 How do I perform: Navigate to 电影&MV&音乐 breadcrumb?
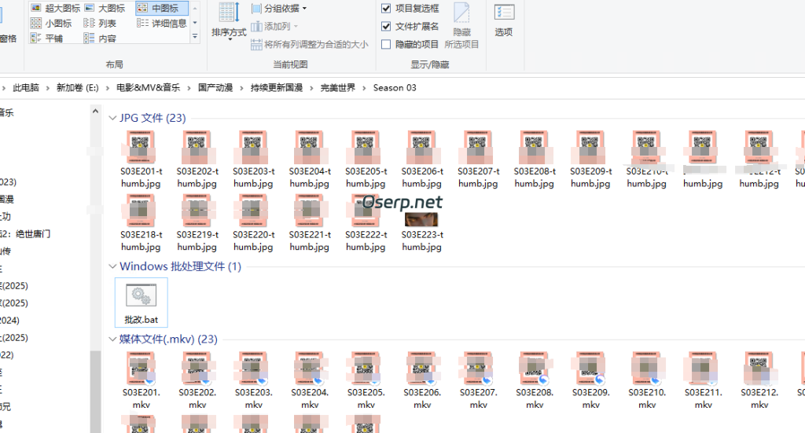(148, 88)
